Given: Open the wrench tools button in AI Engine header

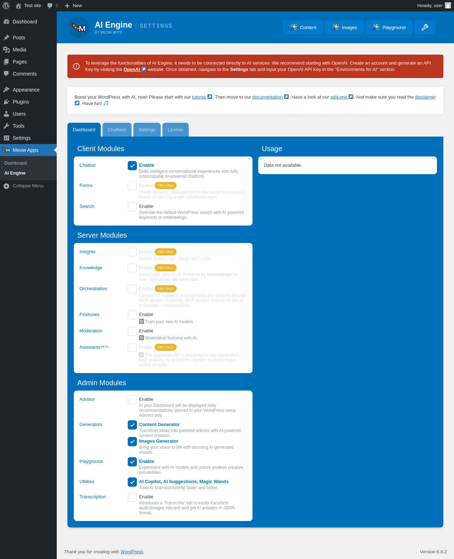Looking at the screenshot, I should (x=425, y=27).
